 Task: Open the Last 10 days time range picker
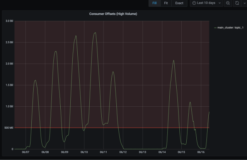pyautogui.click(x=206, y=3)
